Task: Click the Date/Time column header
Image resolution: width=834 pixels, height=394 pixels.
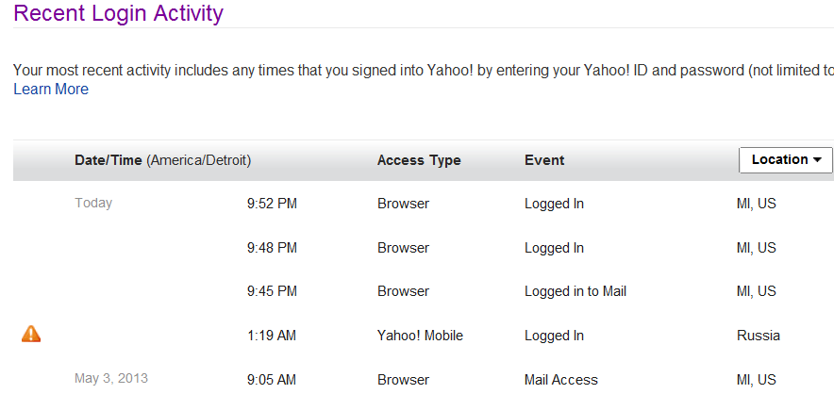Action: click(108, 160)
